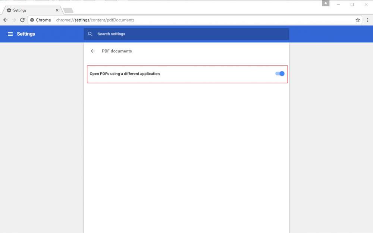Maximize the Chrome window
The image size is (373, 233).
click(352, 4)
